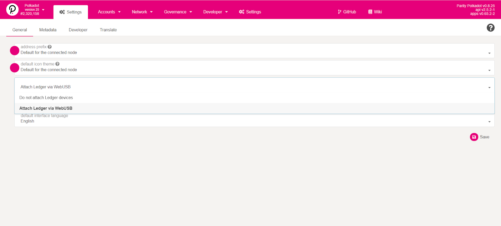Switch to the Developer sub-tab

(78, 30)
